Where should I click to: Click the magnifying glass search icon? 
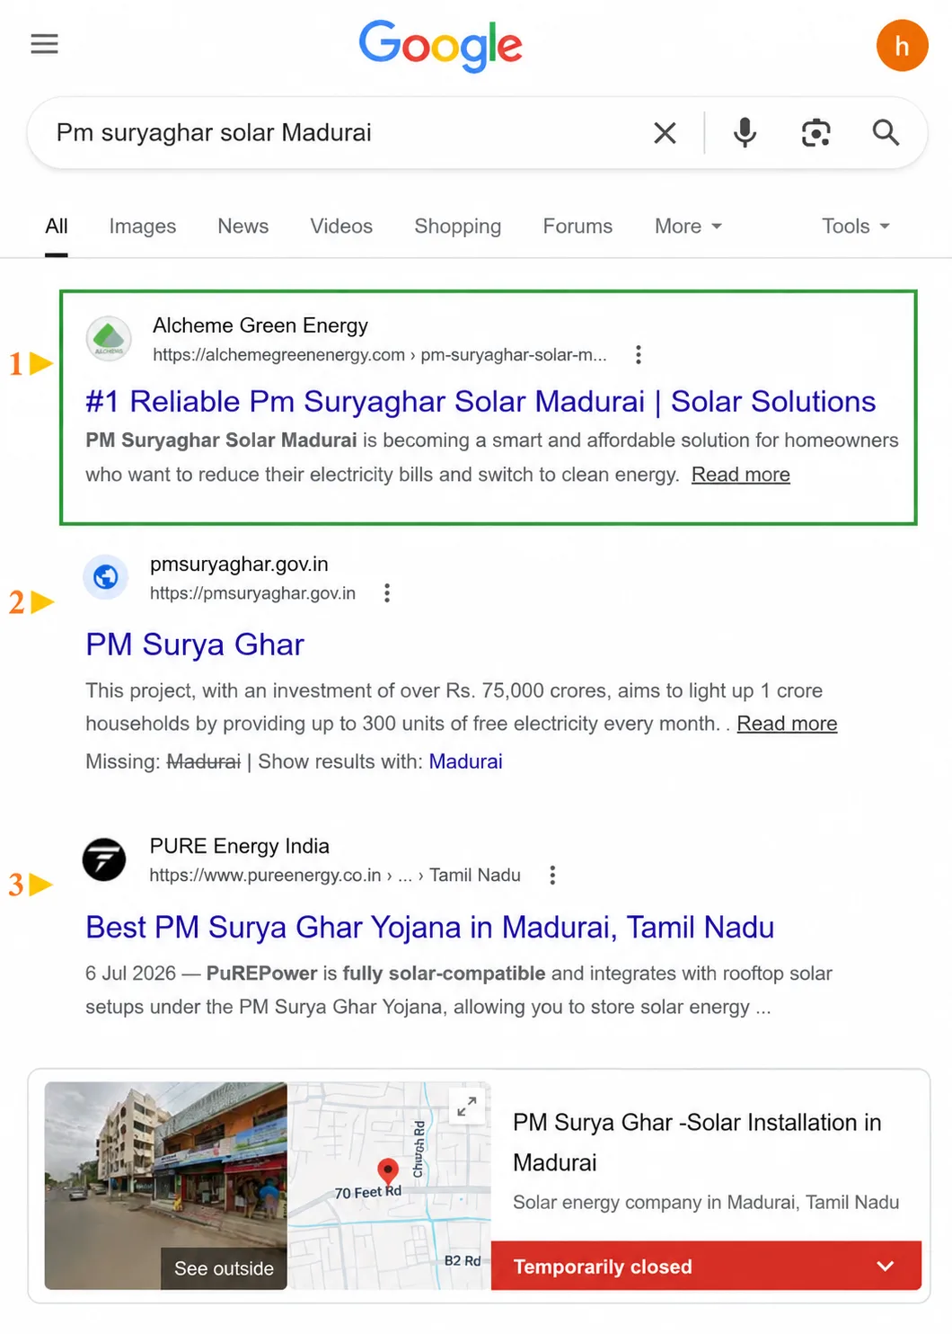[886, 133]
